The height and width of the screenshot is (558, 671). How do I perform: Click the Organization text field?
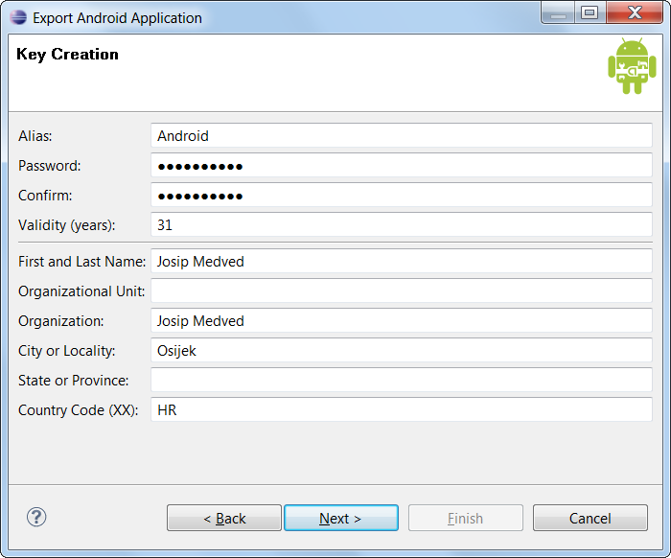click(x=401, y=320)
